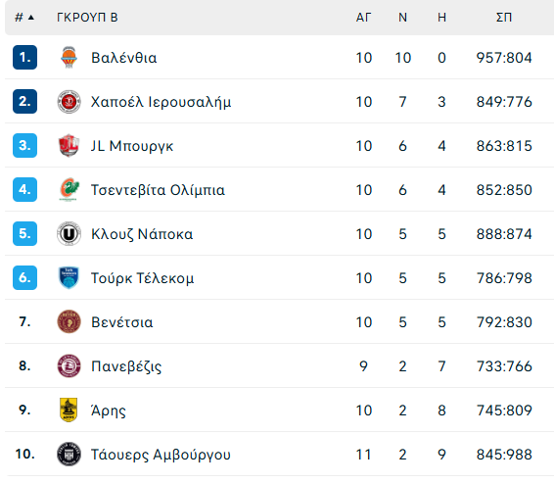Click the Βενέτσια team logo
554x483 pixels.
click(x=69, y=321)
